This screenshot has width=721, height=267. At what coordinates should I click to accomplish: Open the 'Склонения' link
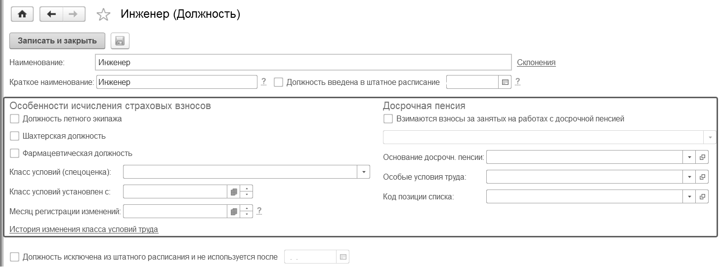pyautogui.click(x=536, y=63)
